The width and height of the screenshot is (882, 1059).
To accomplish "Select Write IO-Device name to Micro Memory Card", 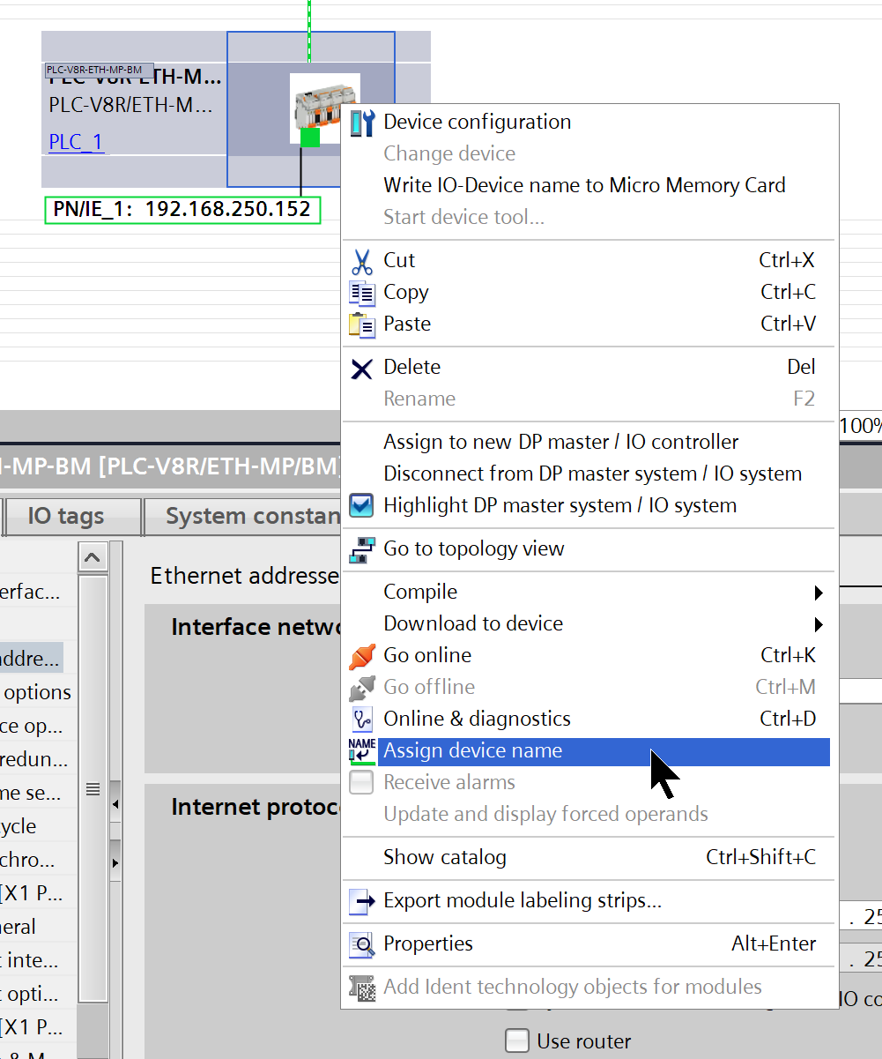I will tap(584, 185).
